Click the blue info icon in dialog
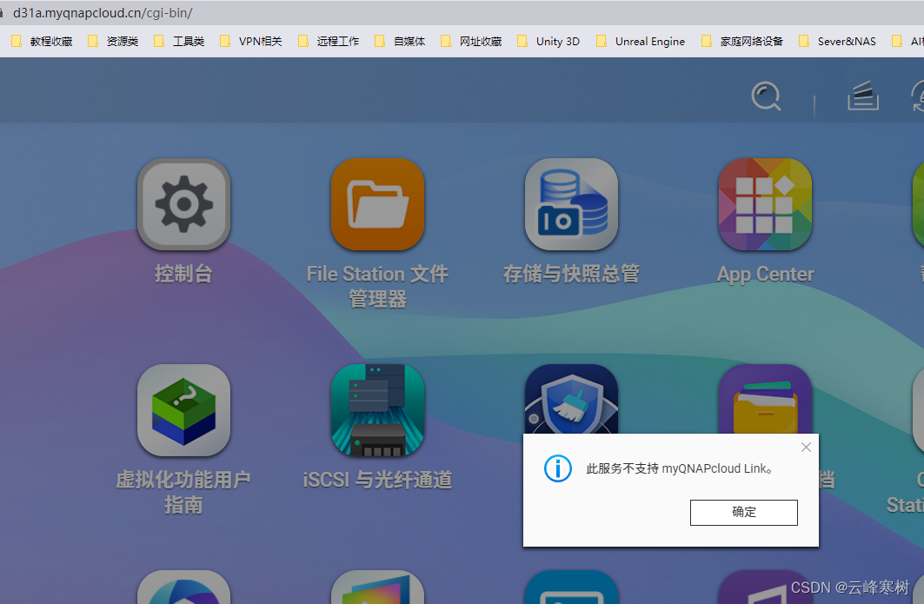This screenshot has width=924, height=604. [557, 468]
